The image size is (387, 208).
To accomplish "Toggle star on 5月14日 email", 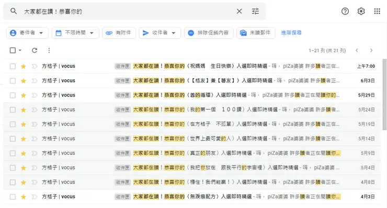I will point(24,139).
